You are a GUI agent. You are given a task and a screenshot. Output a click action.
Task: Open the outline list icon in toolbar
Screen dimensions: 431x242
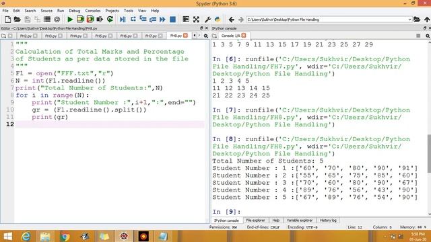click(x=47, y=19)
